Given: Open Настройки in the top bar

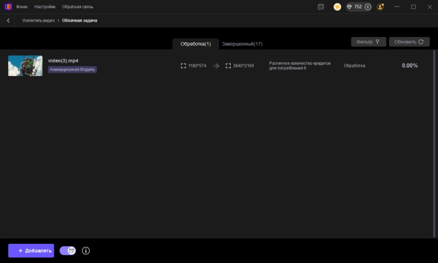Looking at the screenshot, I should [45, 7].
